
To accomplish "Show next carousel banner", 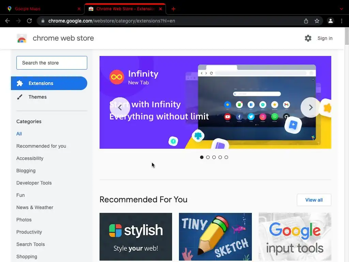I will pyautogui.click(x=311, y=107).
